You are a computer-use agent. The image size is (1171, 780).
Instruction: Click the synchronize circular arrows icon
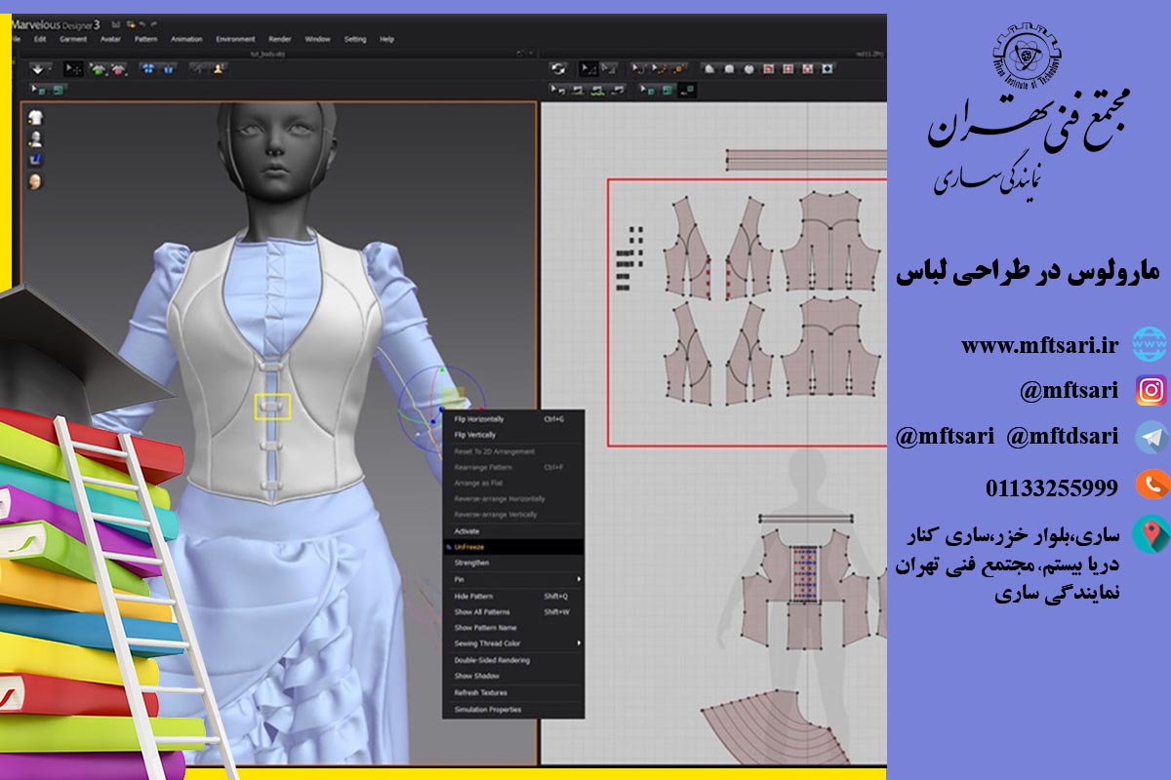click(558, 69)
